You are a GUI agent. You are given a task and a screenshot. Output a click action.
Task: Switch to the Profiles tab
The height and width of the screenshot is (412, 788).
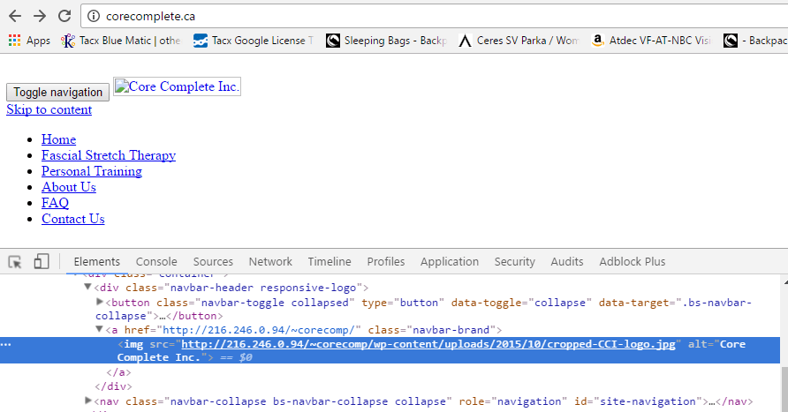pos(386,261)
